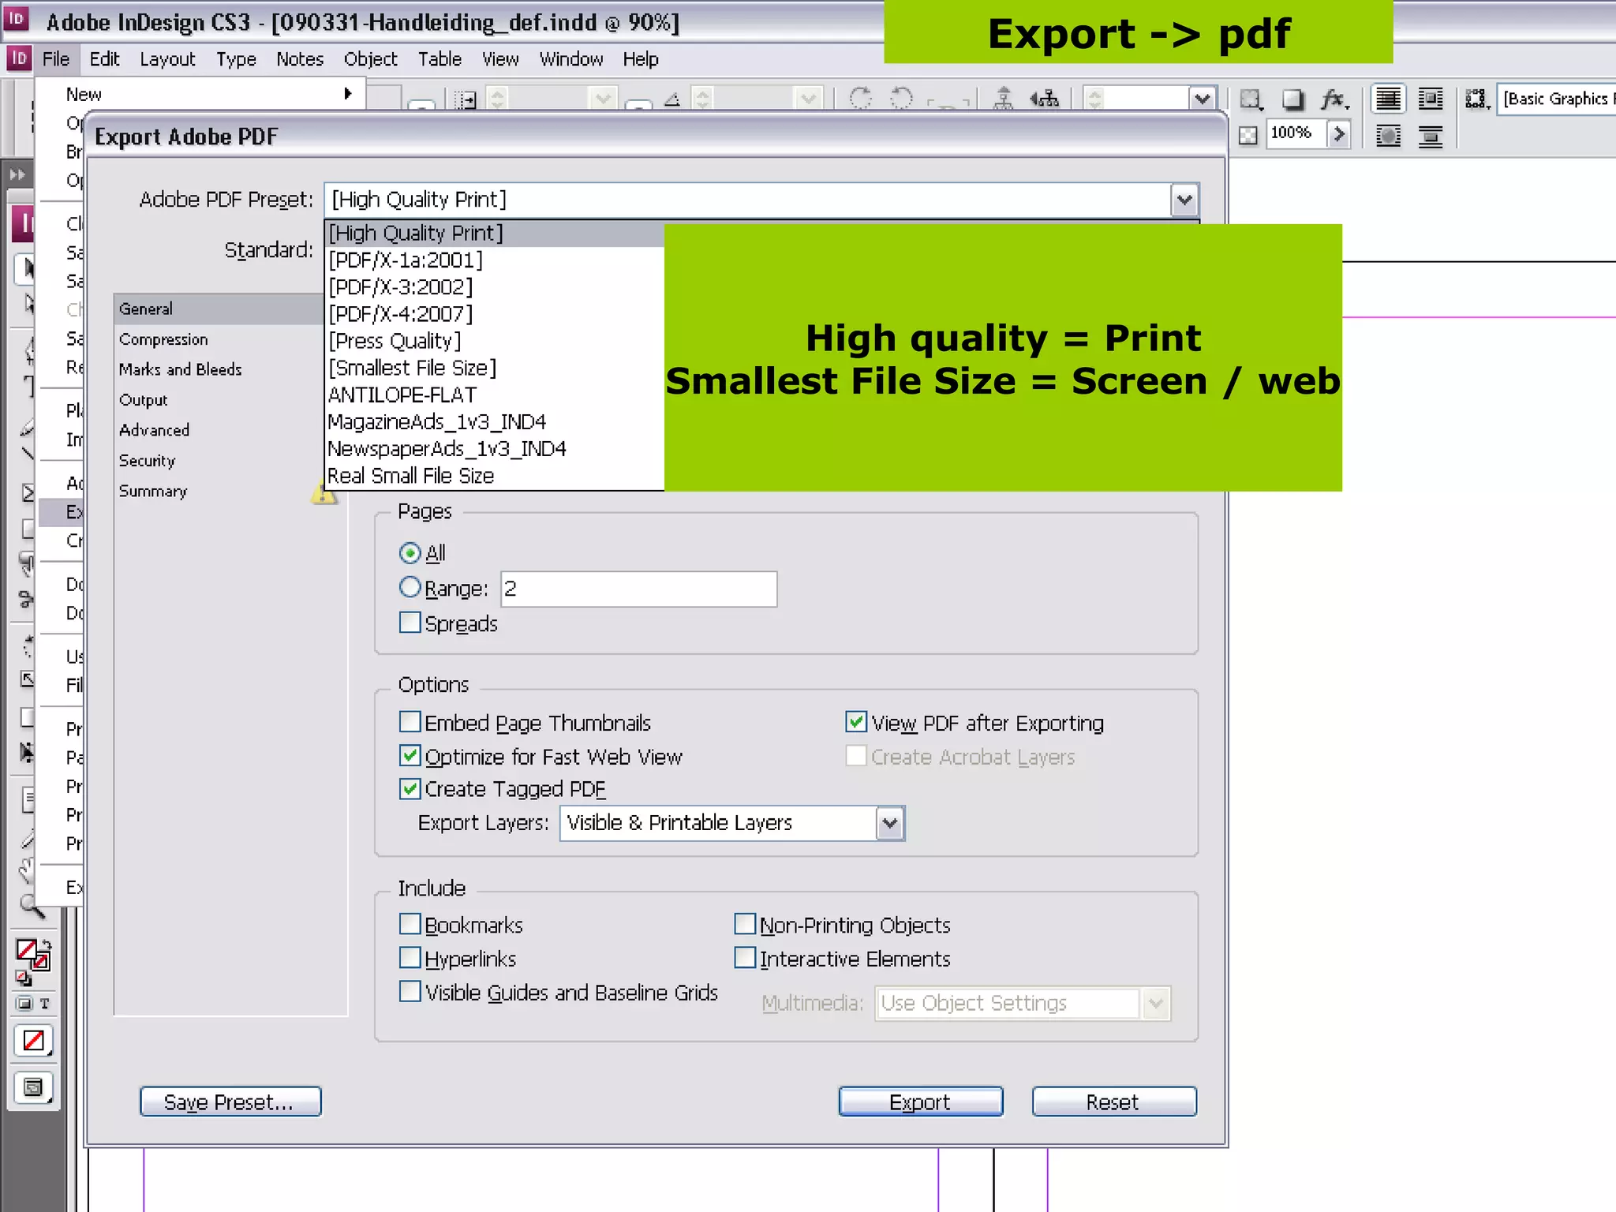Choose [Smallest File Size] preset

[495, 368]
